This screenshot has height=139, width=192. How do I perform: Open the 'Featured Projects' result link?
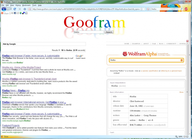point(11,125)
